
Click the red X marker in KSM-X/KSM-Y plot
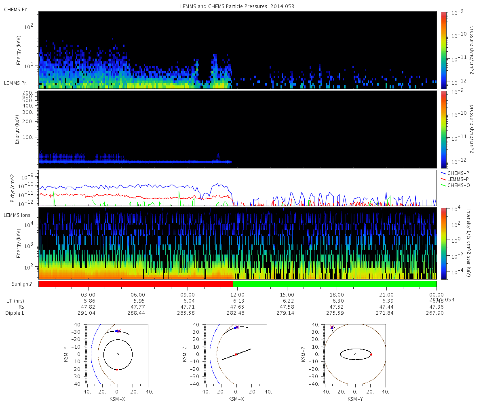[x=118, y=331]
